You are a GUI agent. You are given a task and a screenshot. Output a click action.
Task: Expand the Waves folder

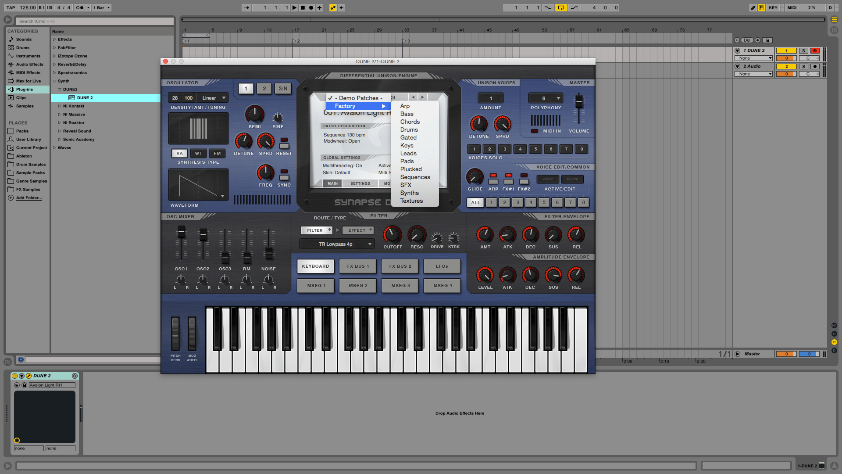click(x=54, y=148)
